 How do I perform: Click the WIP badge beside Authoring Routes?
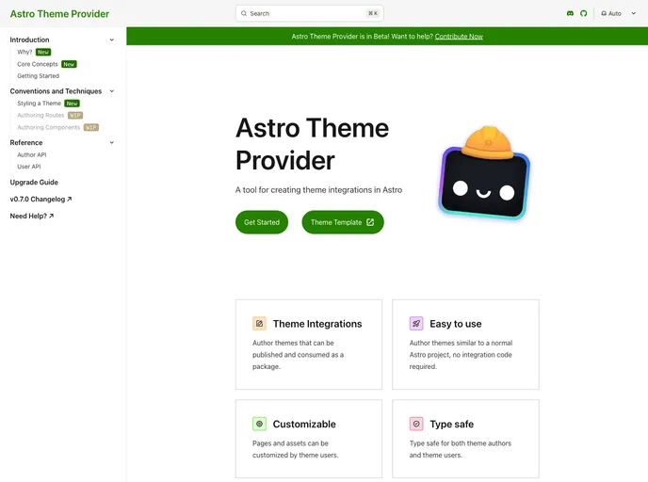tap(75, 115)
